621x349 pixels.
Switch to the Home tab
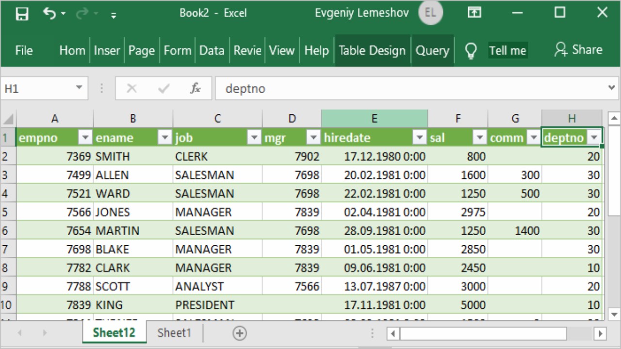[72, 50]
